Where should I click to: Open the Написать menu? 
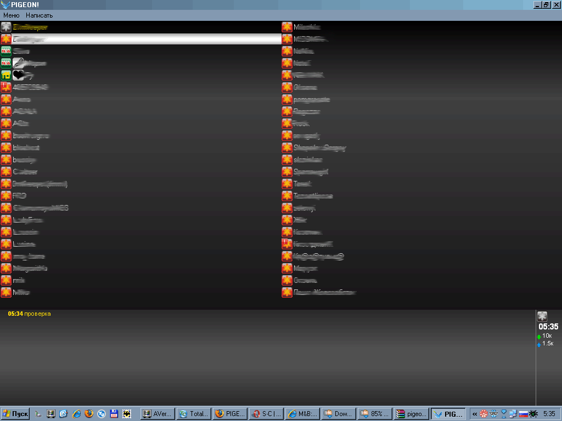(x=40, y=15)
